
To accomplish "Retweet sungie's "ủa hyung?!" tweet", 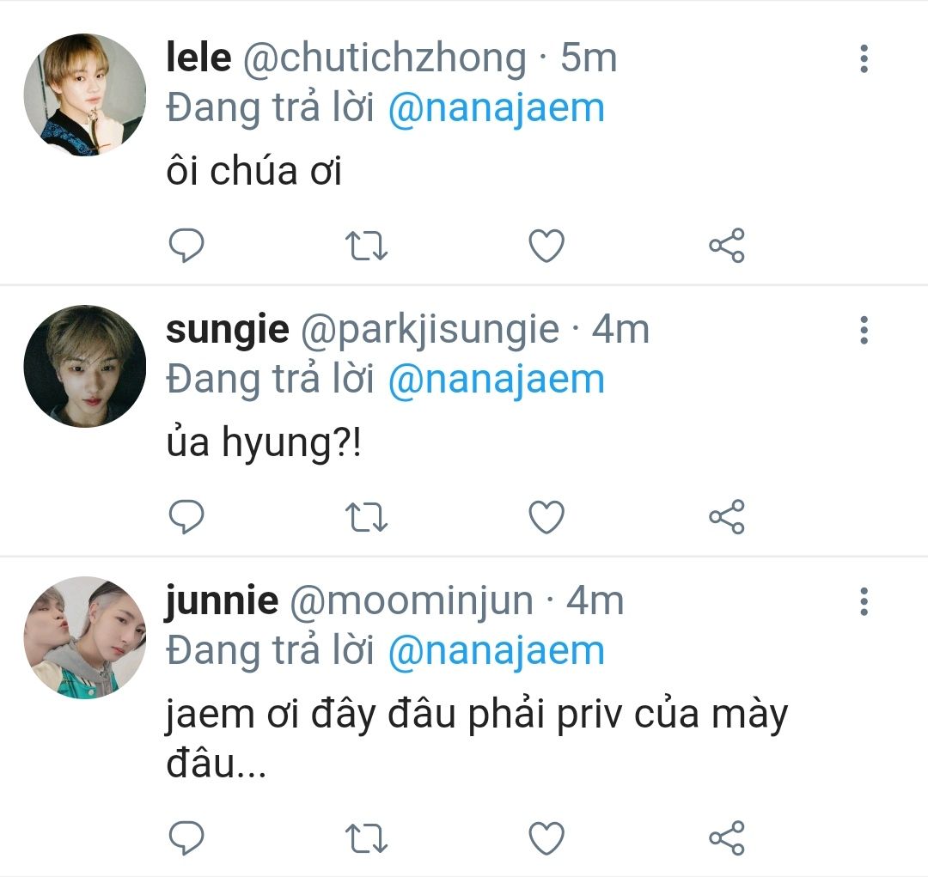I will tap(366, 517).
